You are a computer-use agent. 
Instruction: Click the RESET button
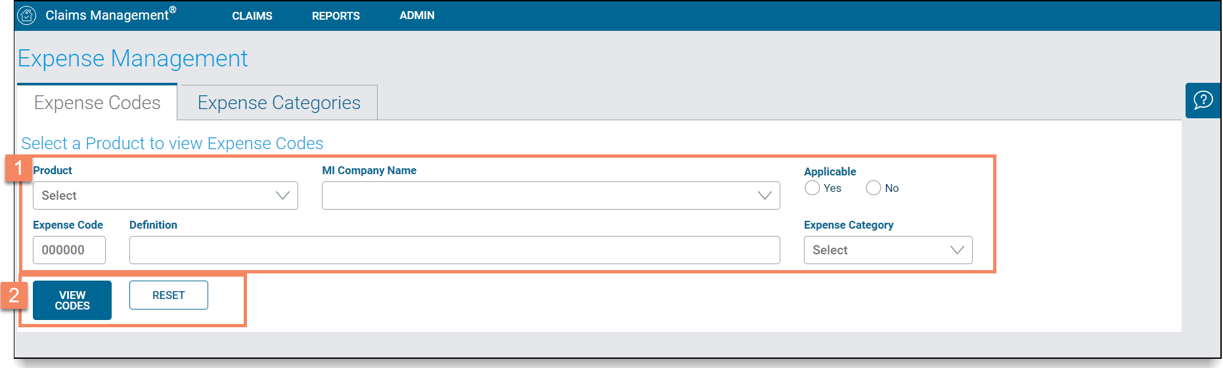coord(169,295)
